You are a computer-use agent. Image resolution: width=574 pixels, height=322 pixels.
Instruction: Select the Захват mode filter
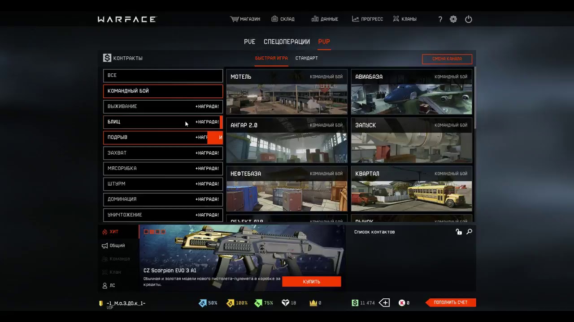pos(163,153)
